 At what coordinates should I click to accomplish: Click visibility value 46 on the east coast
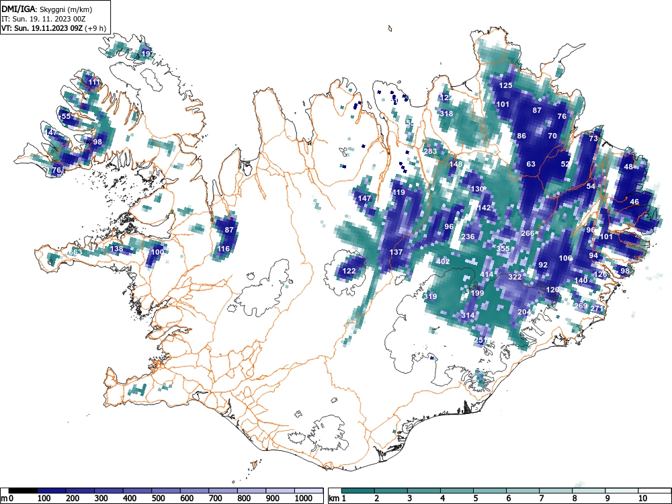(634, 202)
